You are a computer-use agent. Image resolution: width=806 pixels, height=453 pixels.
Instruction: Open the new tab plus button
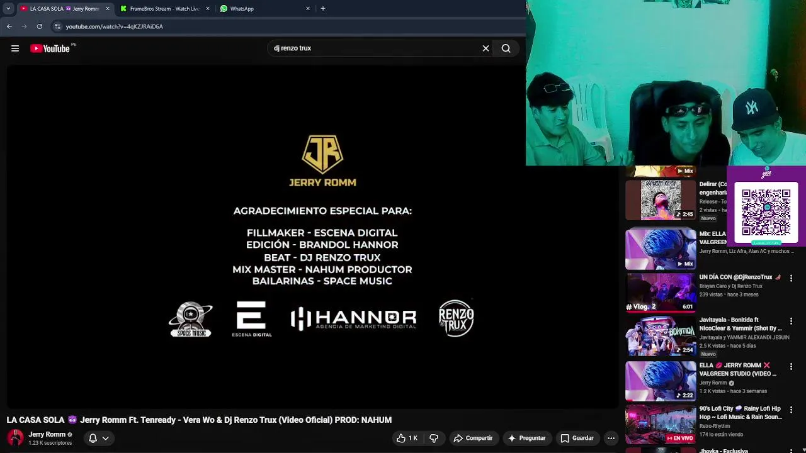tap(323, 9)
